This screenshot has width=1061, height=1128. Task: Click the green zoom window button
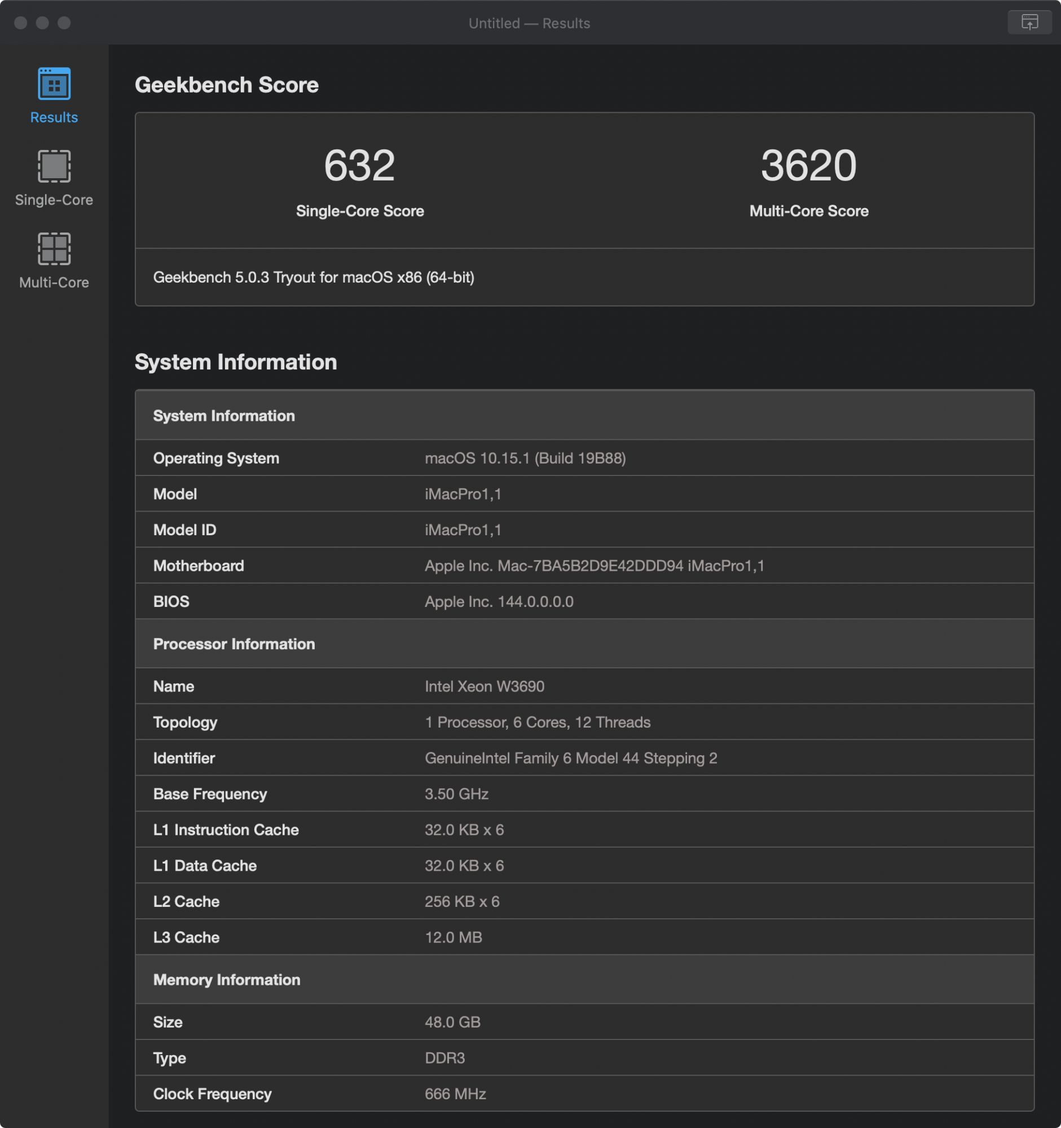click(x=64, y=23)
